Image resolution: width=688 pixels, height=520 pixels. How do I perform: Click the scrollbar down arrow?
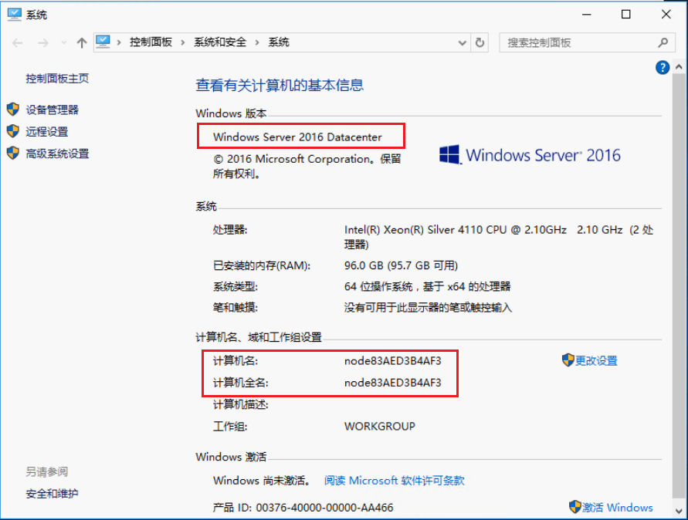tap(679, 512)
